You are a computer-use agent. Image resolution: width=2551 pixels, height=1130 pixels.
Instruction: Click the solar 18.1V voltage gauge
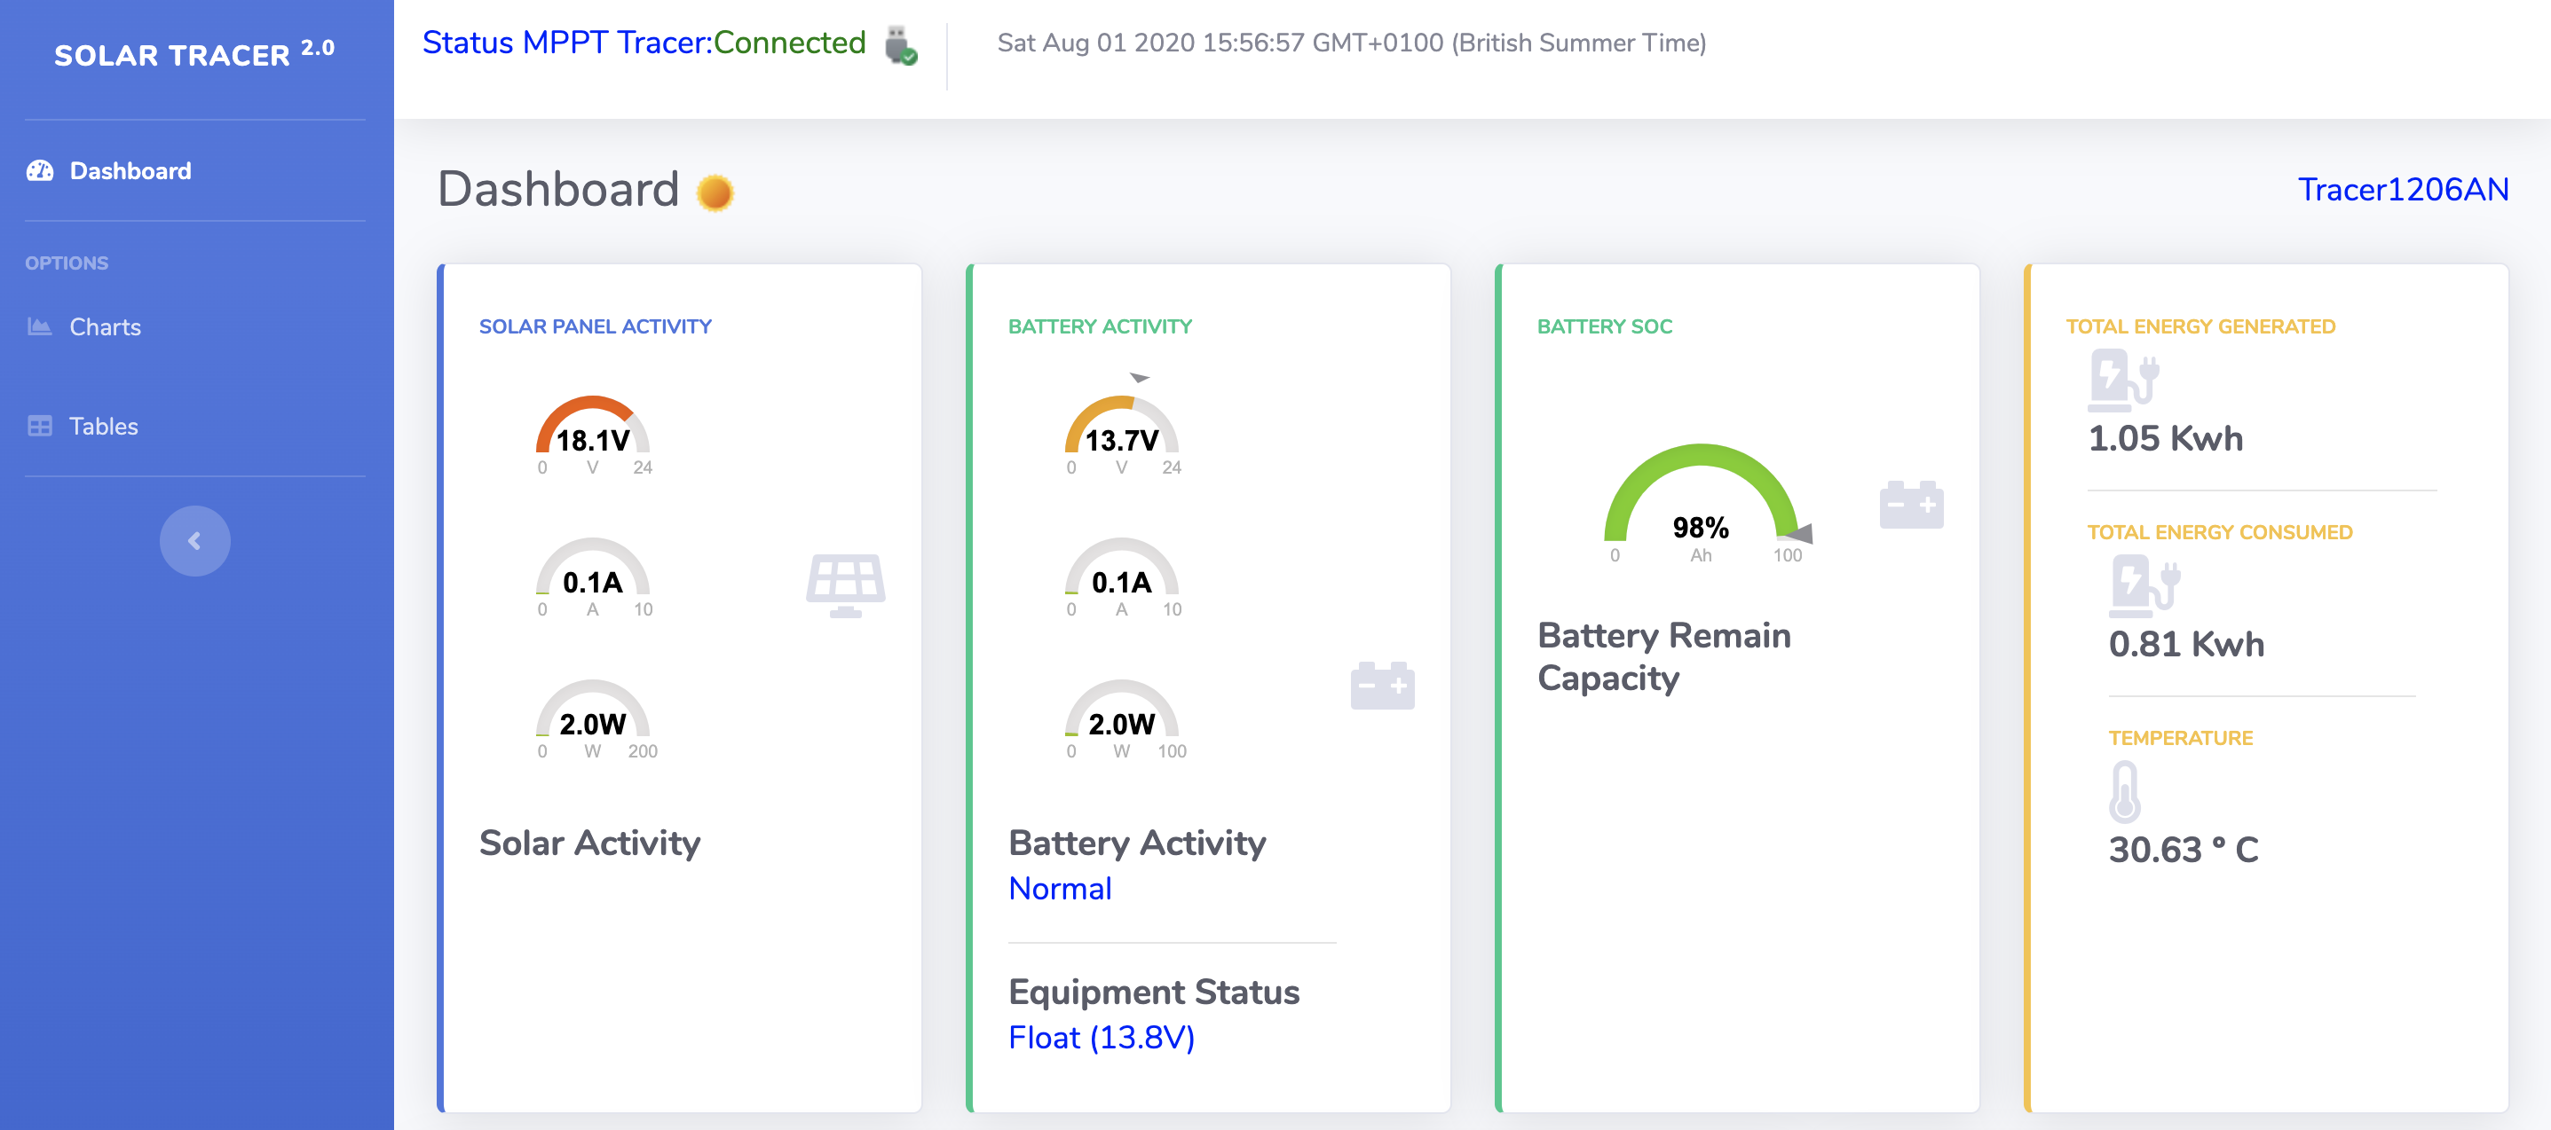tap(592, 436)
